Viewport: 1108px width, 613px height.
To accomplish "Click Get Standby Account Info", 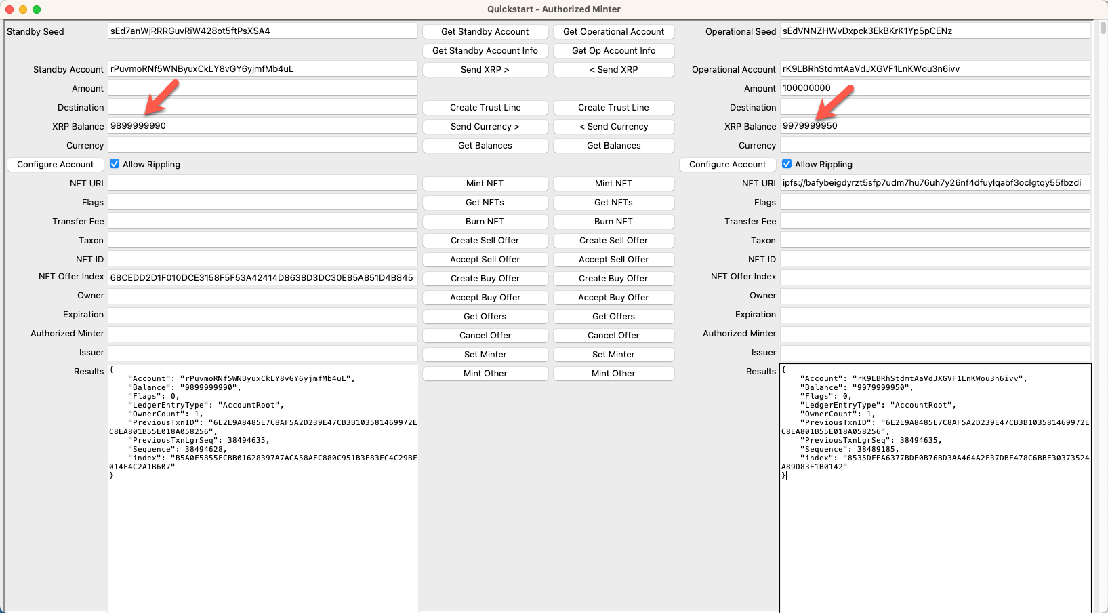I will coord(485,50).
